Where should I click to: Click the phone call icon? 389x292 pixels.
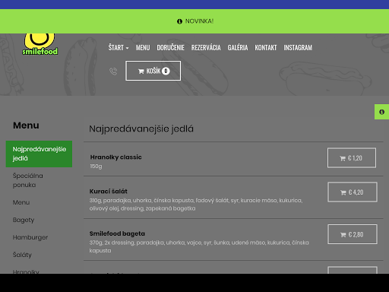pyautogui.click(x=113, y=71)
